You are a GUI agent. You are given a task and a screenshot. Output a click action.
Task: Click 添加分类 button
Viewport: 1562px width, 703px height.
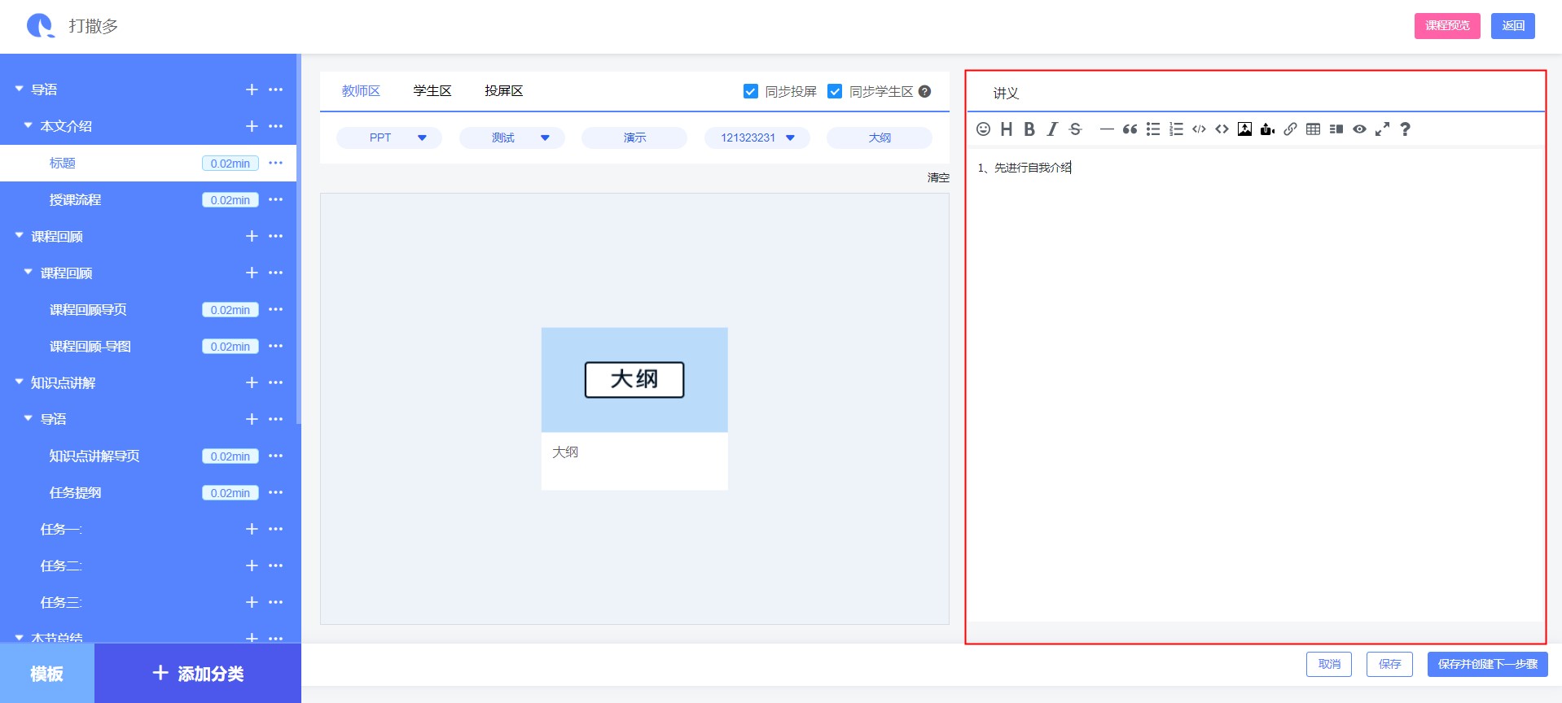[x=198, y=674]
